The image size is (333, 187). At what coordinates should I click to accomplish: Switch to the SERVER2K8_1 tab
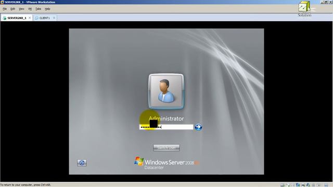point(17,18)
